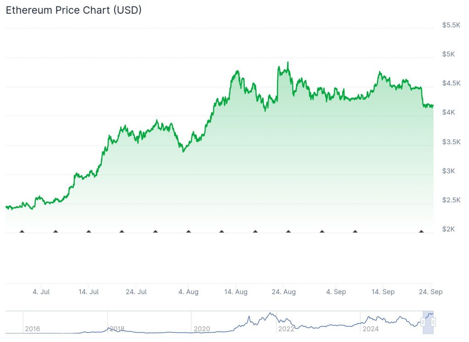Click the diamond marker between 4 Sep and 14 Sep
Viewport: 469px width, 342px height.
[355, 232]
